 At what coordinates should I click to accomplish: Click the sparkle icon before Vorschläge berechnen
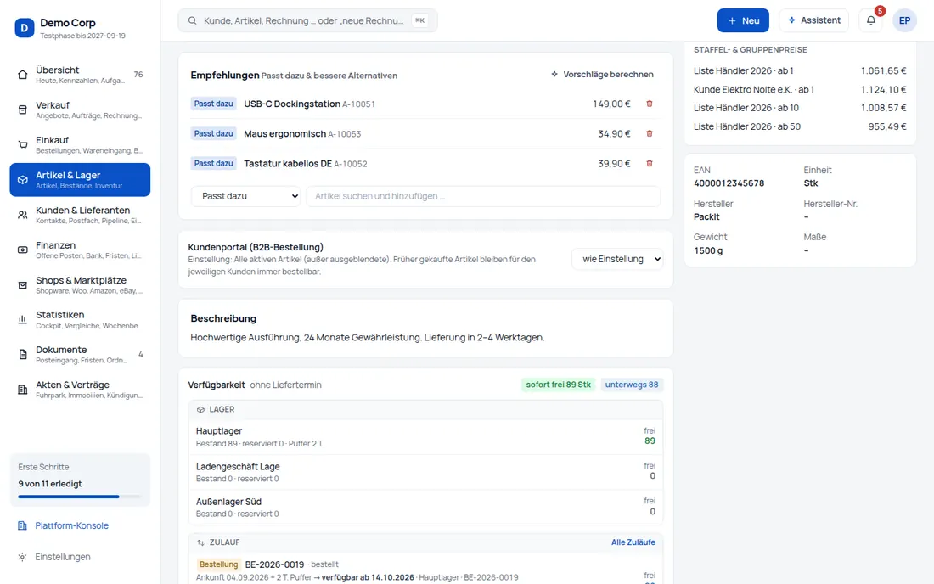point(554,75)
